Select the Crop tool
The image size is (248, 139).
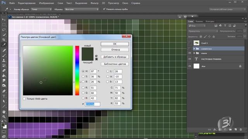4,40
